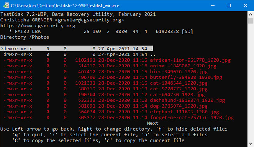
Task: Select the parent directory '..' row
Action: pyautogui.click(x=79, y=54)
